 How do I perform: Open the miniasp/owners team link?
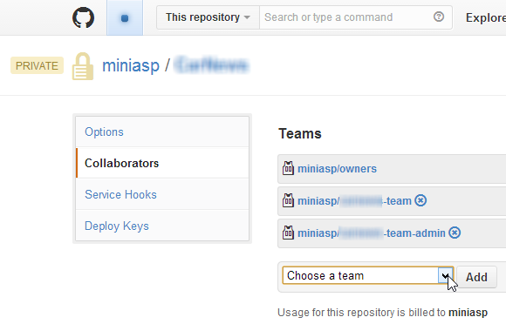tap(337, 169)
